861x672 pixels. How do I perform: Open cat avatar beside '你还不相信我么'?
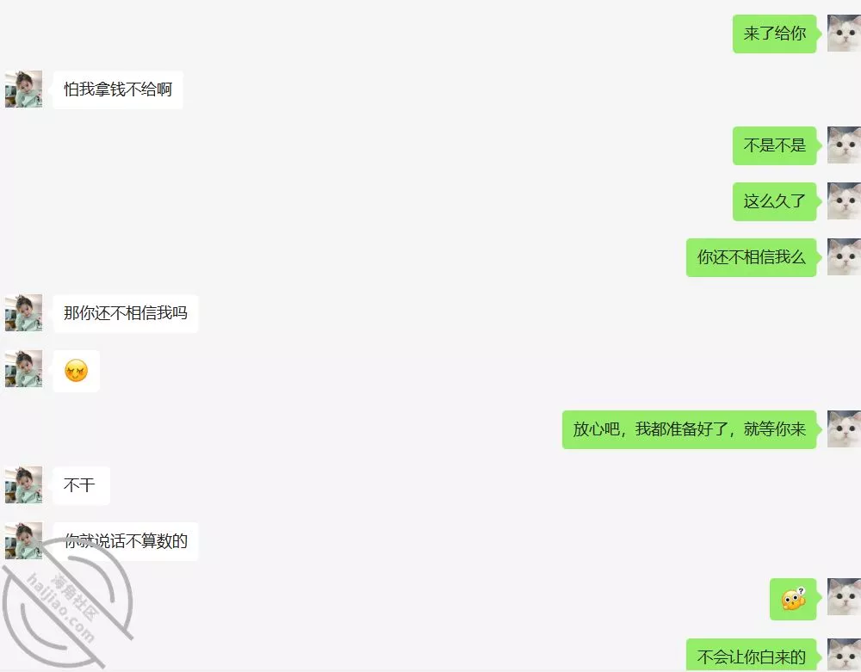pos(845,256)
